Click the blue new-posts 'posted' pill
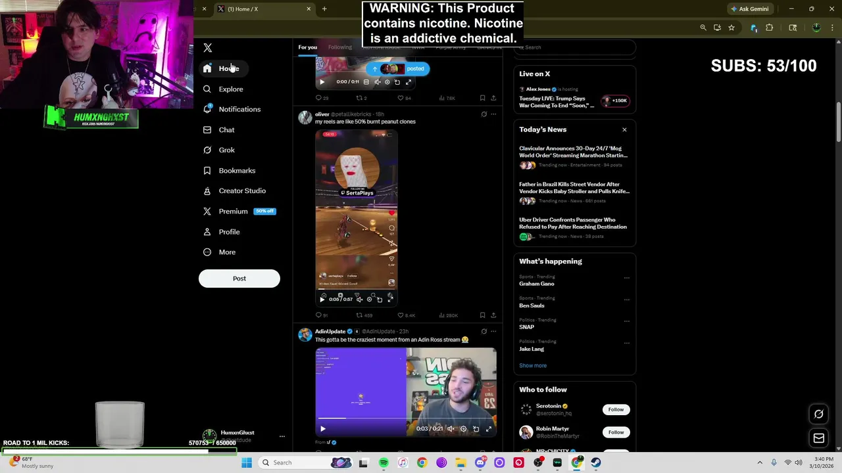 coord(397,68)
